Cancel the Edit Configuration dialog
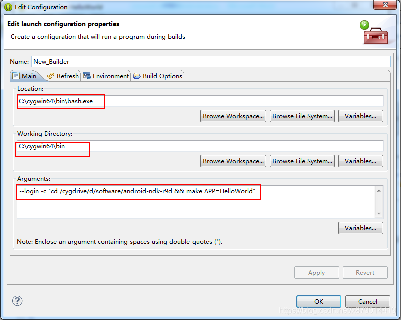 pyautogui.click(x=368, y=301)
